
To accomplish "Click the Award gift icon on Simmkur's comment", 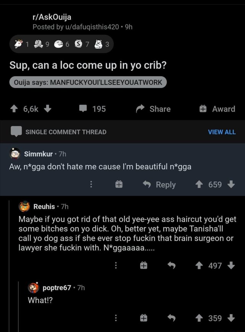I will click(x=119, y=185).
